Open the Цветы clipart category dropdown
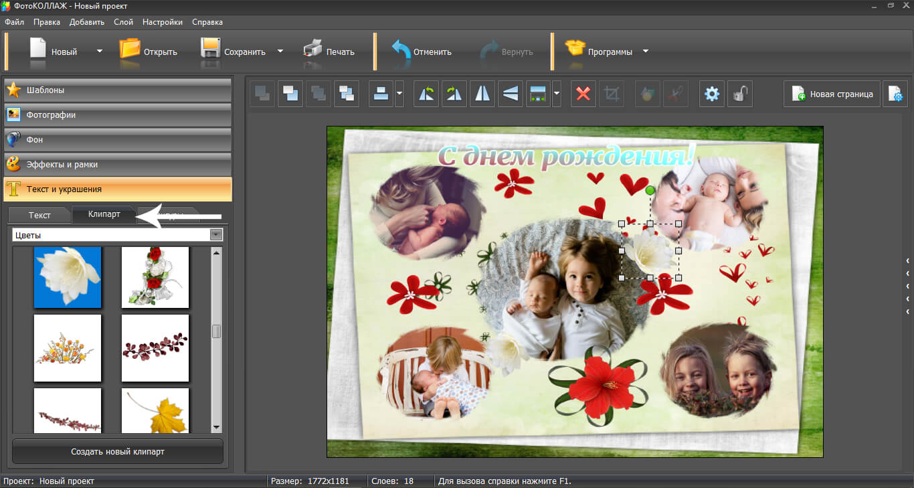 (x=118, y=235)
